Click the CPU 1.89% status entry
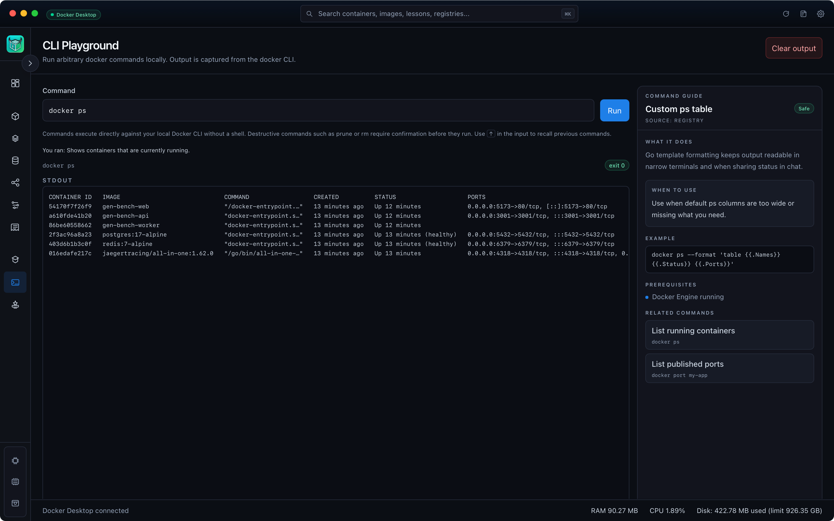Image resolution: width=834 pixels, height=521 pixels. 667,511
